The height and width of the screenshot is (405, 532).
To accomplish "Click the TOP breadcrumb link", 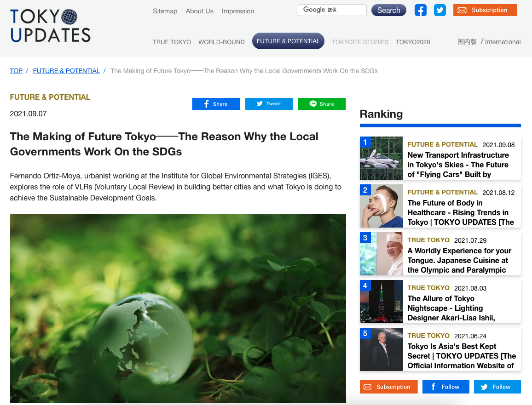I will [16, 71].
